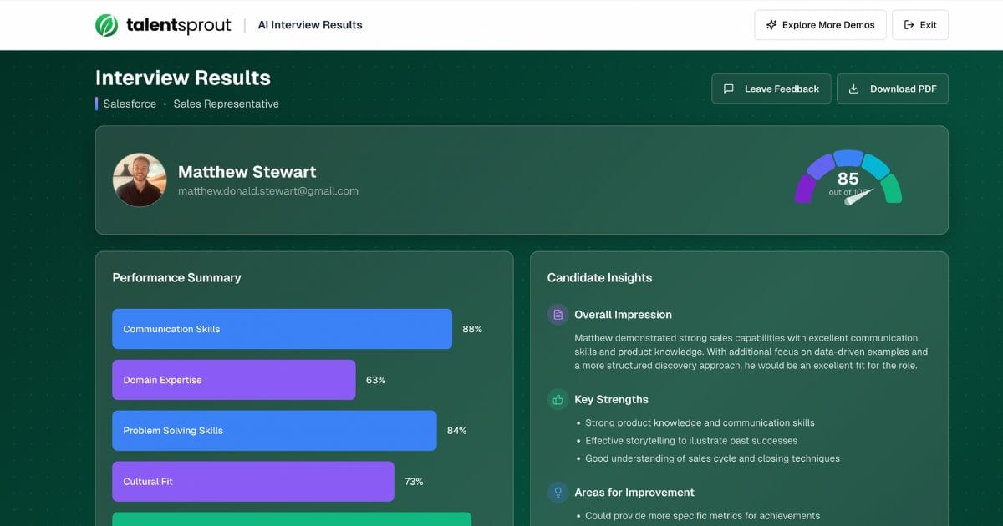Click the Overall Impression heading
Image resolution: width=1003 pixels, height=526 pixels.
(623, 315)
